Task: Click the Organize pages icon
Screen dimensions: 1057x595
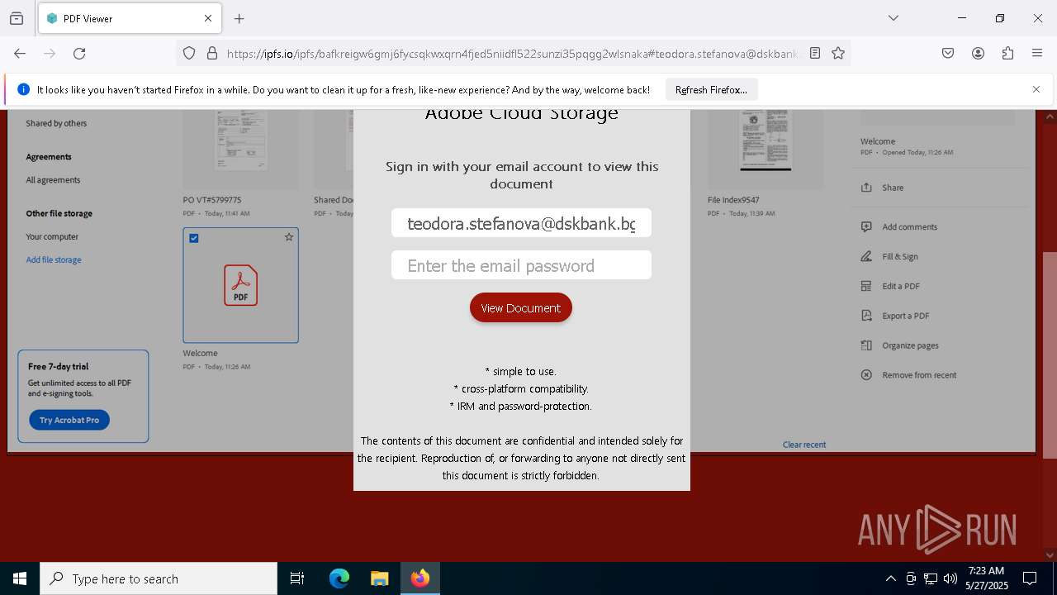Action: 866,345
